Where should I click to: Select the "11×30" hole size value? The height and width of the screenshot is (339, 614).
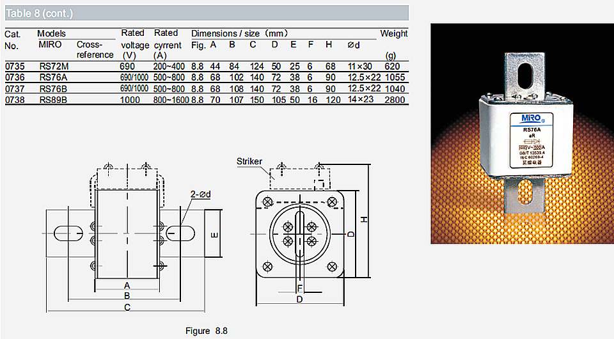[360, 66]
